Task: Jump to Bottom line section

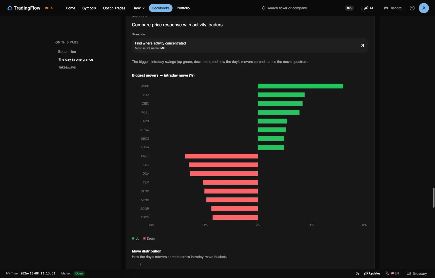Action: pos(67,52)
